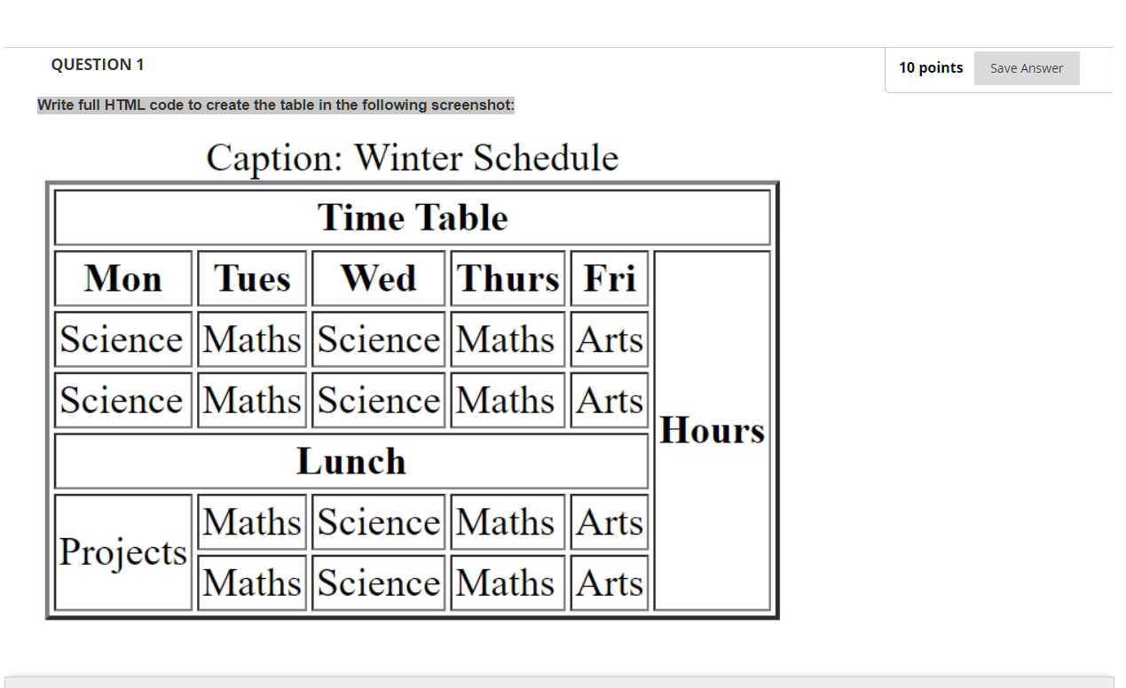
Task: Click the horizontal scrollbar at the bottom
Action: [563, 684]
